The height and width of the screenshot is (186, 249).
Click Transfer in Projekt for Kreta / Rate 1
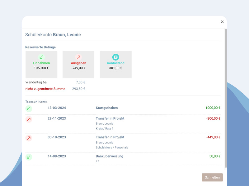(110, 118)
